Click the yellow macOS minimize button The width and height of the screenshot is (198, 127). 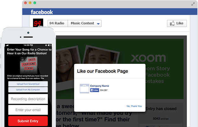pyautogui.click(x=30, y=3)
